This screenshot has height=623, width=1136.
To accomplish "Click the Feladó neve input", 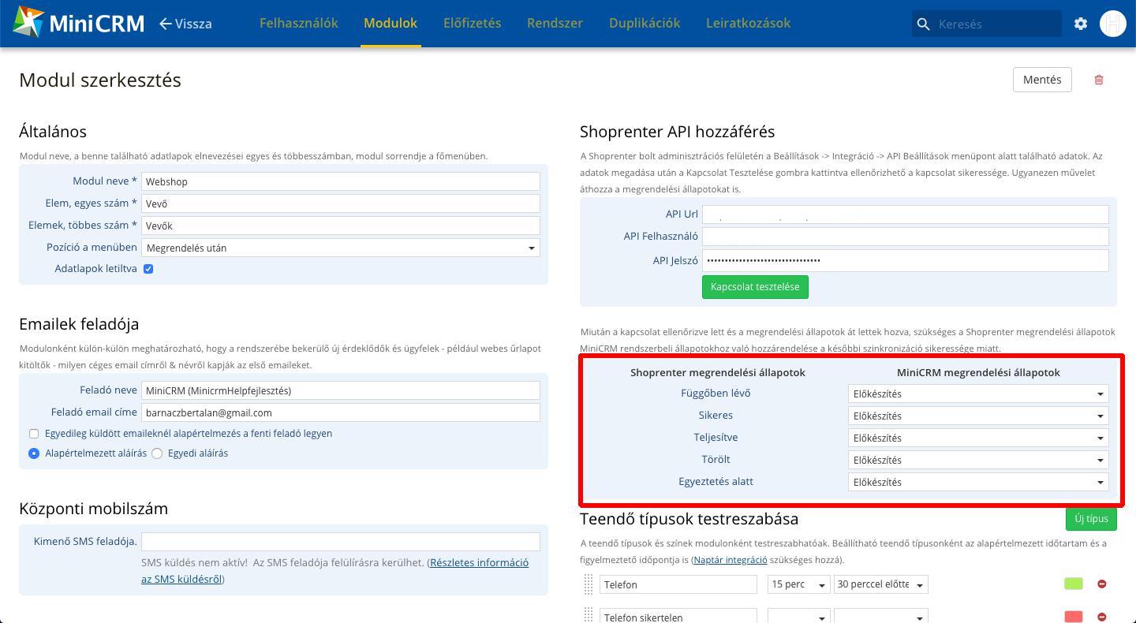I will coord(341,390).
